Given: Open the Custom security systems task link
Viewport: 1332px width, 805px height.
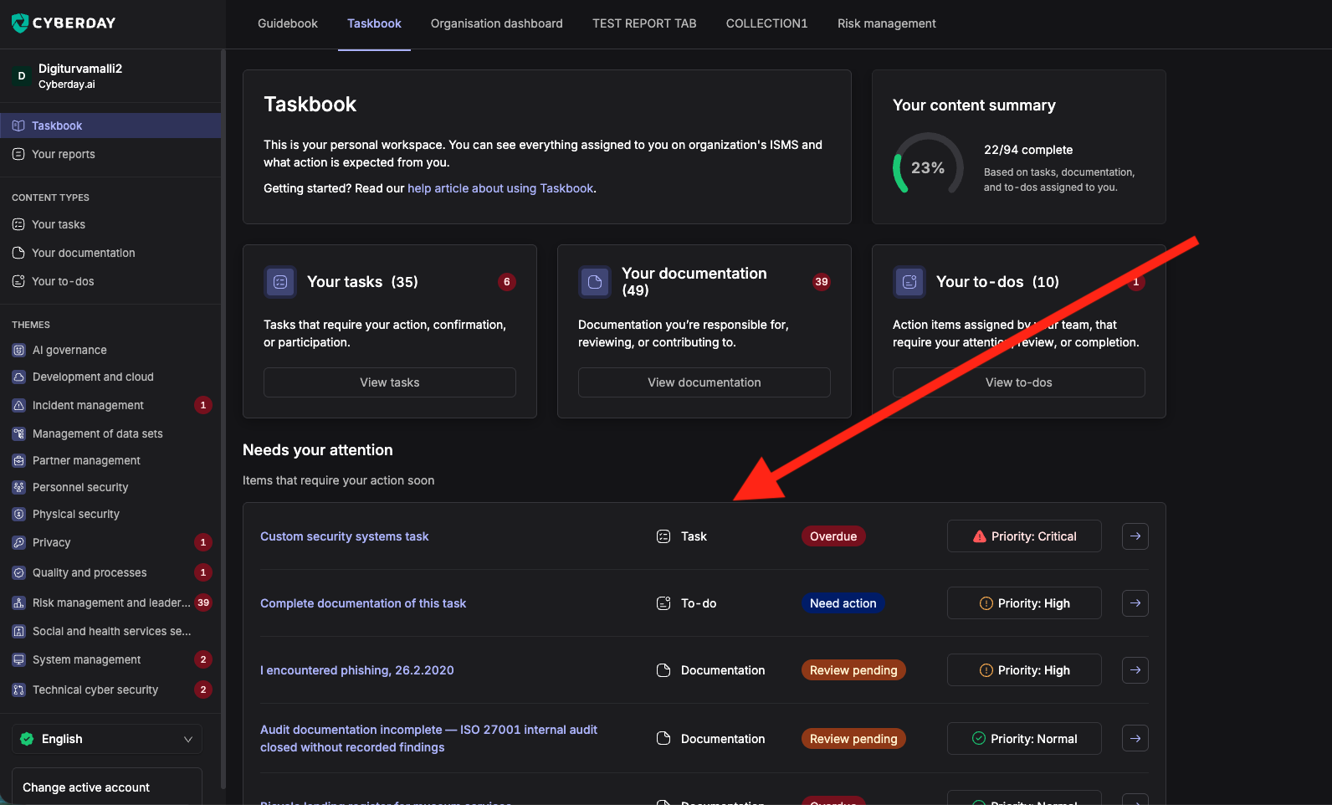Looking at the screenshot, I should click(x=344, y=536).
